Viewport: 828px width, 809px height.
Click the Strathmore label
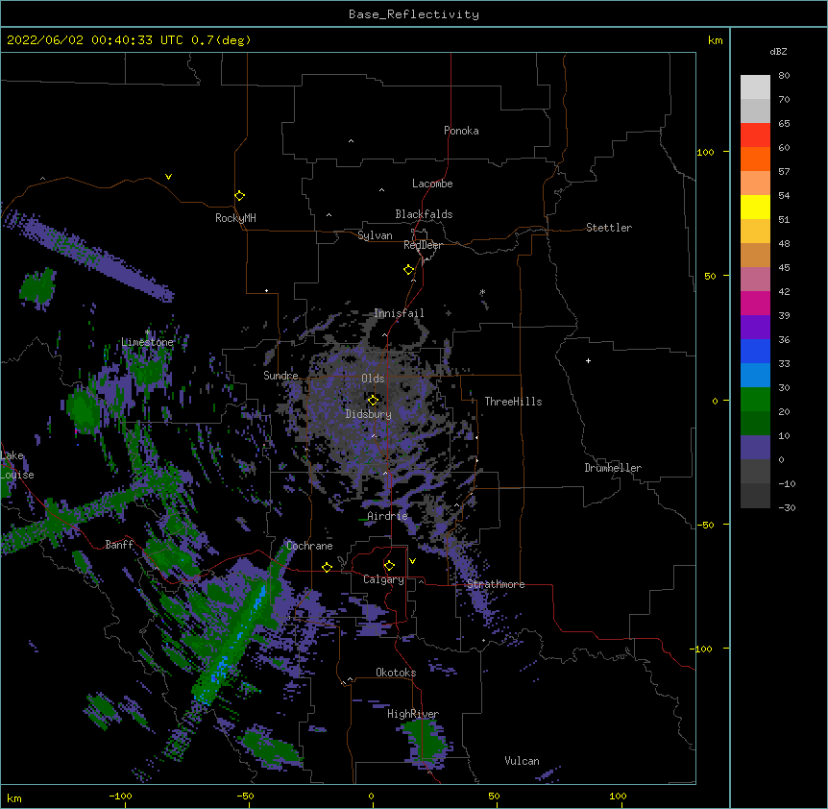(496, 584)
